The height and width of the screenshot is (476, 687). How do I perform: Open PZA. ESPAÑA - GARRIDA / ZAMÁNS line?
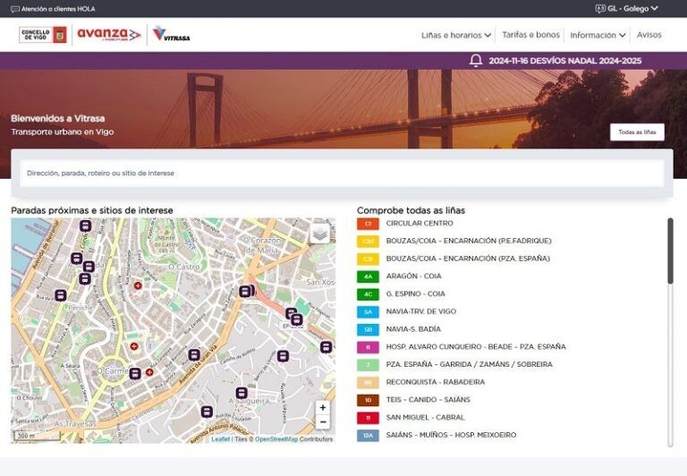pos(470,364)
